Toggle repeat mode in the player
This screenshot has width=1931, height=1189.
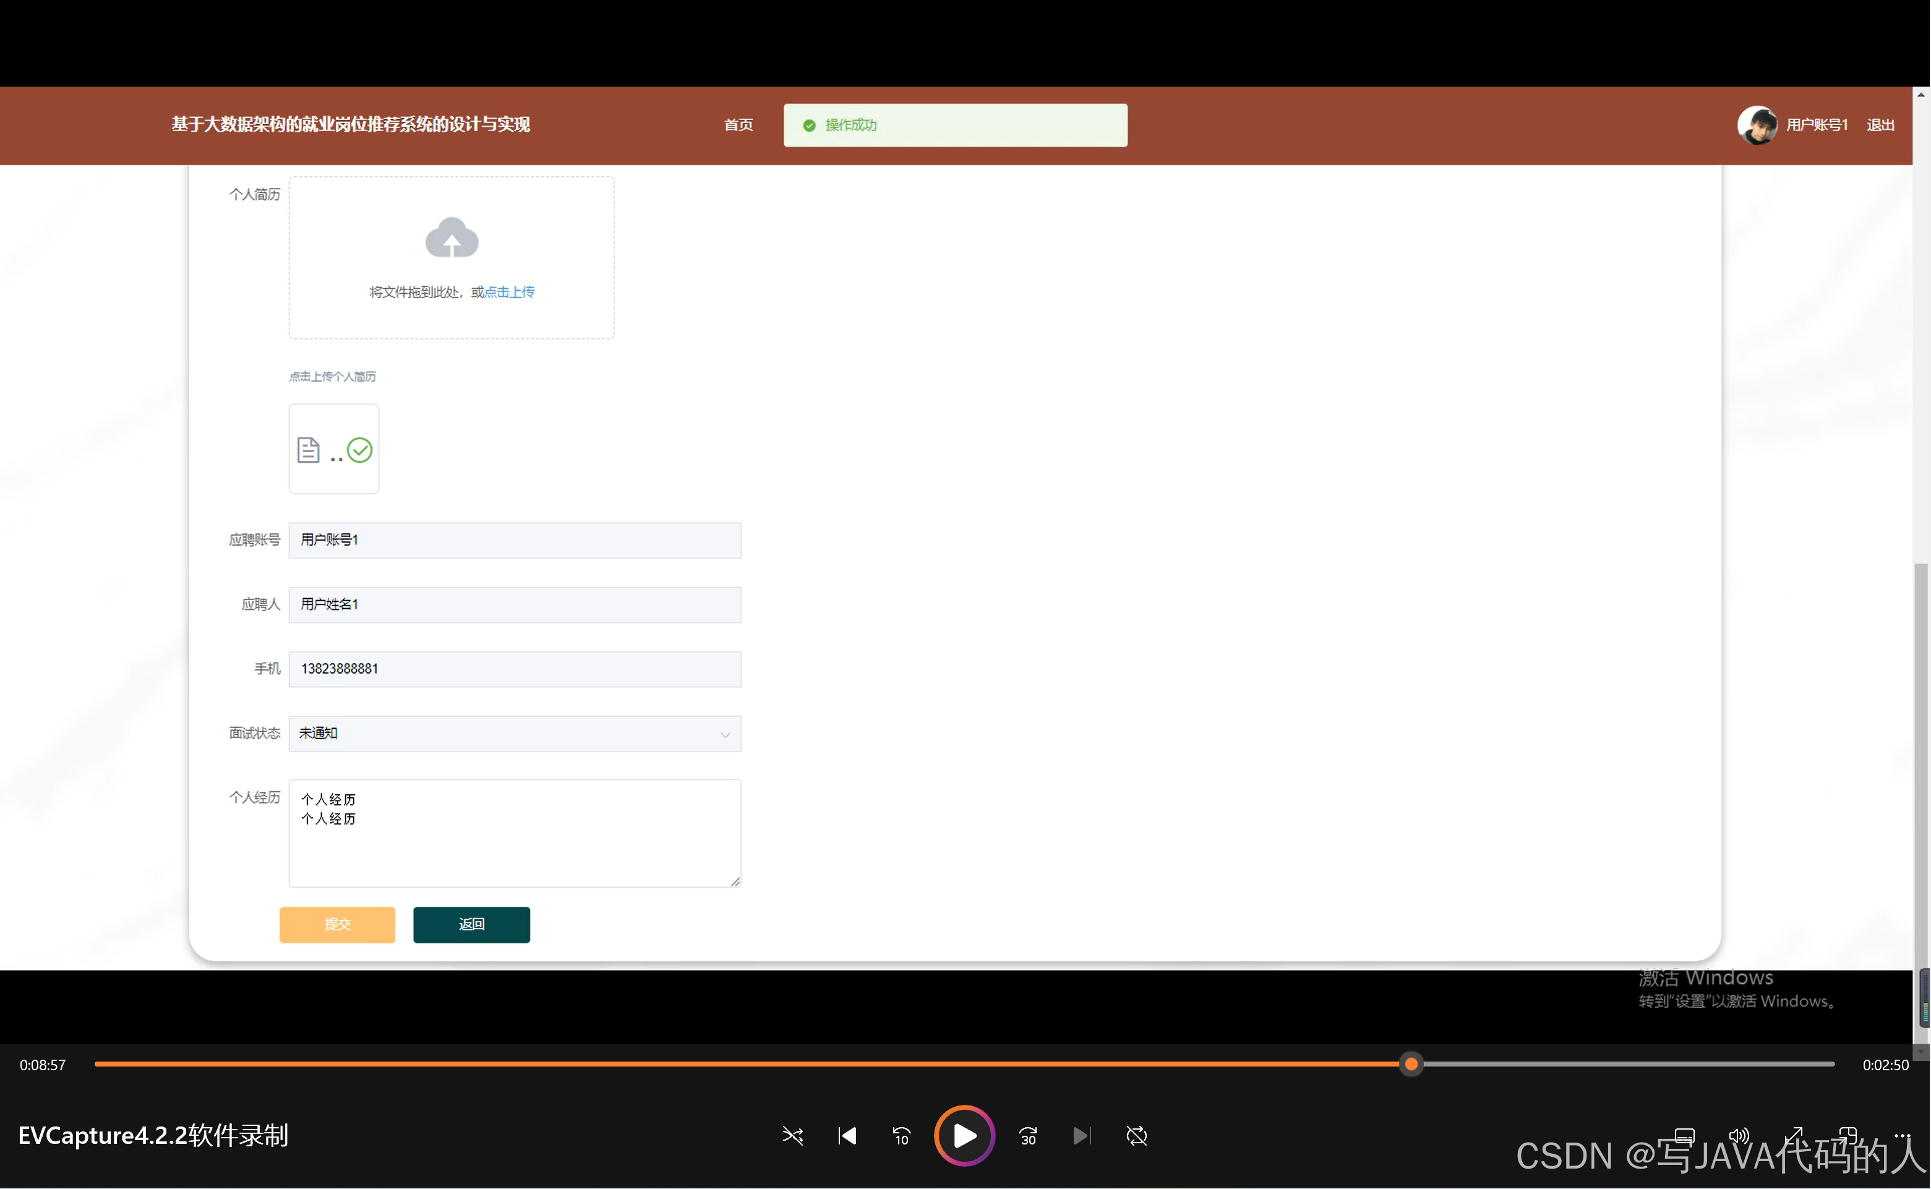point(1136,1136)
